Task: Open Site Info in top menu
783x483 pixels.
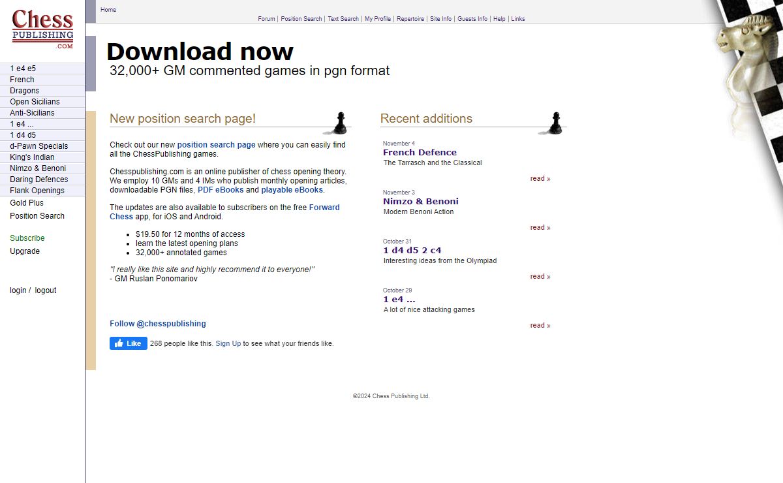Action: tap(440, 19)
